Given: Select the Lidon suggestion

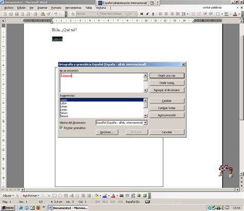Looking at the screenshot, I should [101, 103].
